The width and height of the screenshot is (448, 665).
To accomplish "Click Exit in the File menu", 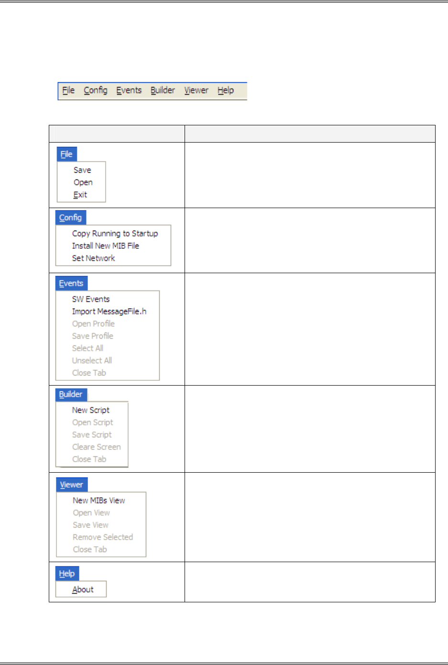I will click(x=80, y=195).
